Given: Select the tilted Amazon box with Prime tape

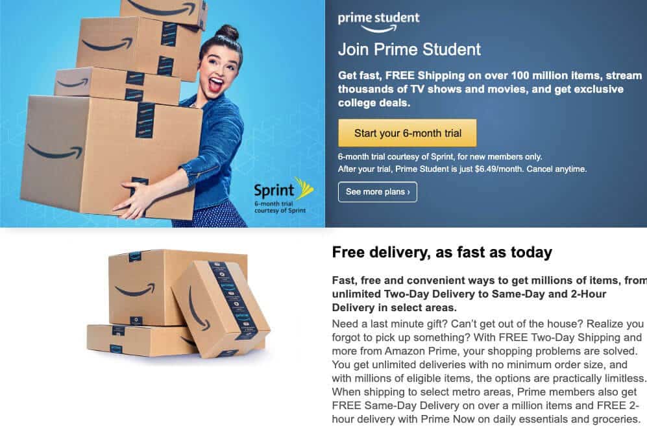Looking at the screenshot, I should coord(221,309).
